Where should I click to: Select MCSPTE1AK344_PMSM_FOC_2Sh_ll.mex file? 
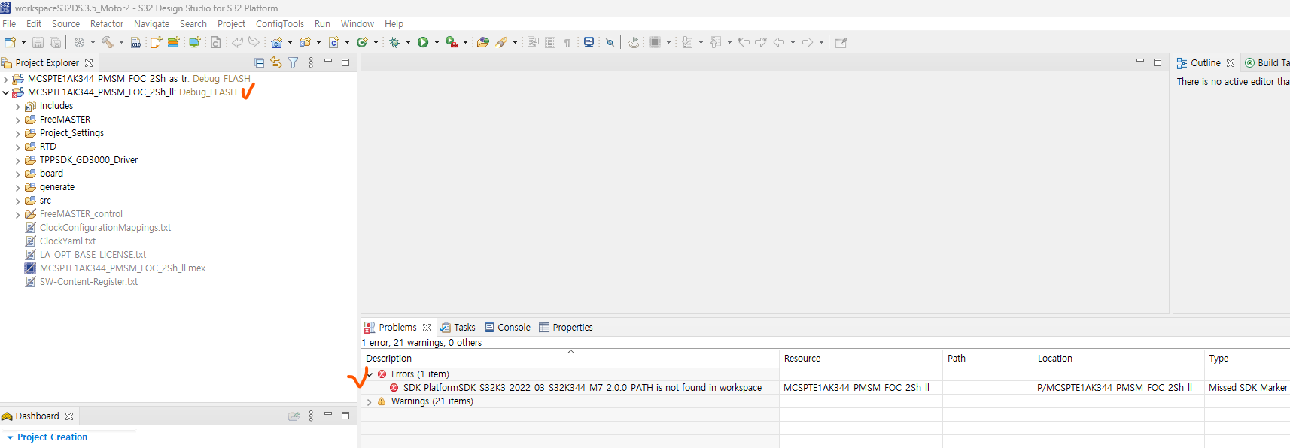[x=123, y=268]
